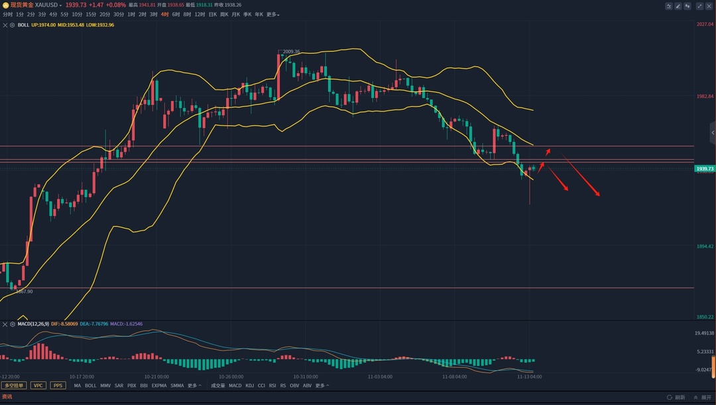Select the active 4时 timeframe
Image resolution: width=716 pixels, height=405 pixels.
[x=165, y=15]
